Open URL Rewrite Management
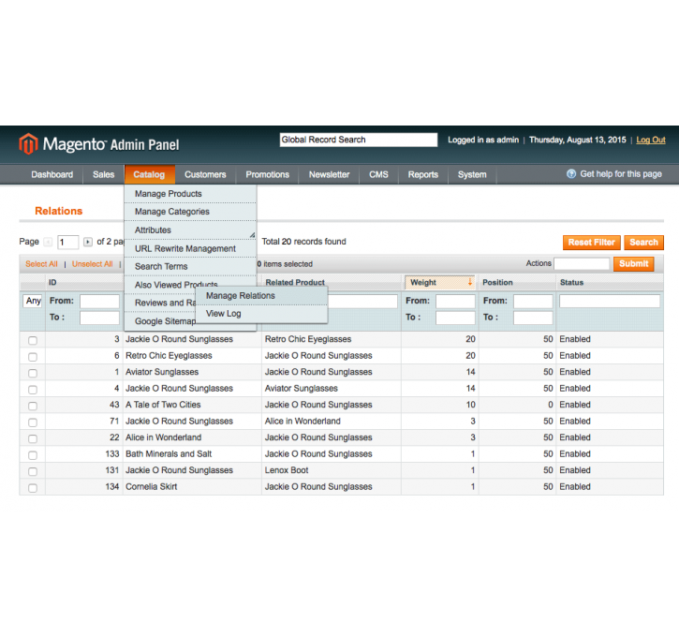Viewport: 679px width, 637px height. click(190, 248)
